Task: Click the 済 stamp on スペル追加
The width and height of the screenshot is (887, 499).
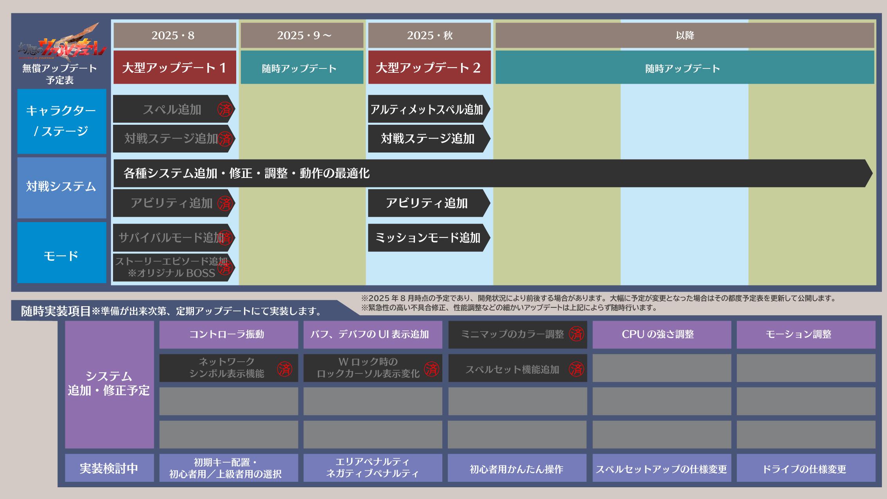Action: 225,109
